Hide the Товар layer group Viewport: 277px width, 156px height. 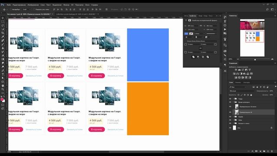[x=230, y=99]
